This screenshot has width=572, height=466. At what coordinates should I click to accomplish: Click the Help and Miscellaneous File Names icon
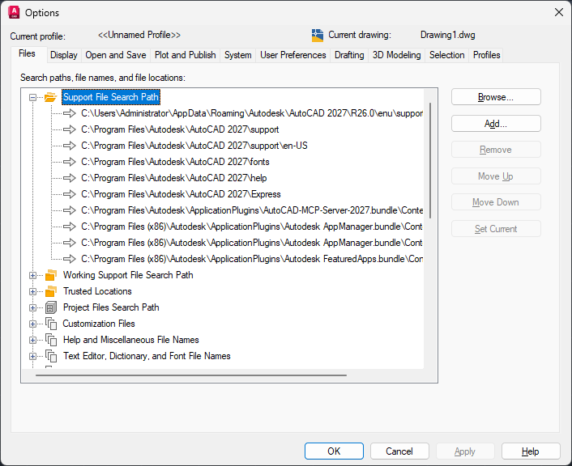(x=51, y=340)
